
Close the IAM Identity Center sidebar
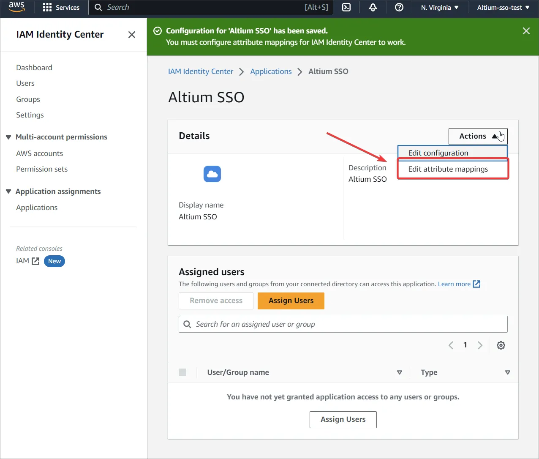pyautogui.click(x=132, y=35)
